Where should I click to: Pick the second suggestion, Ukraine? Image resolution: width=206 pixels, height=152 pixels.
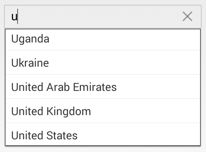click(x=103, y=62)
